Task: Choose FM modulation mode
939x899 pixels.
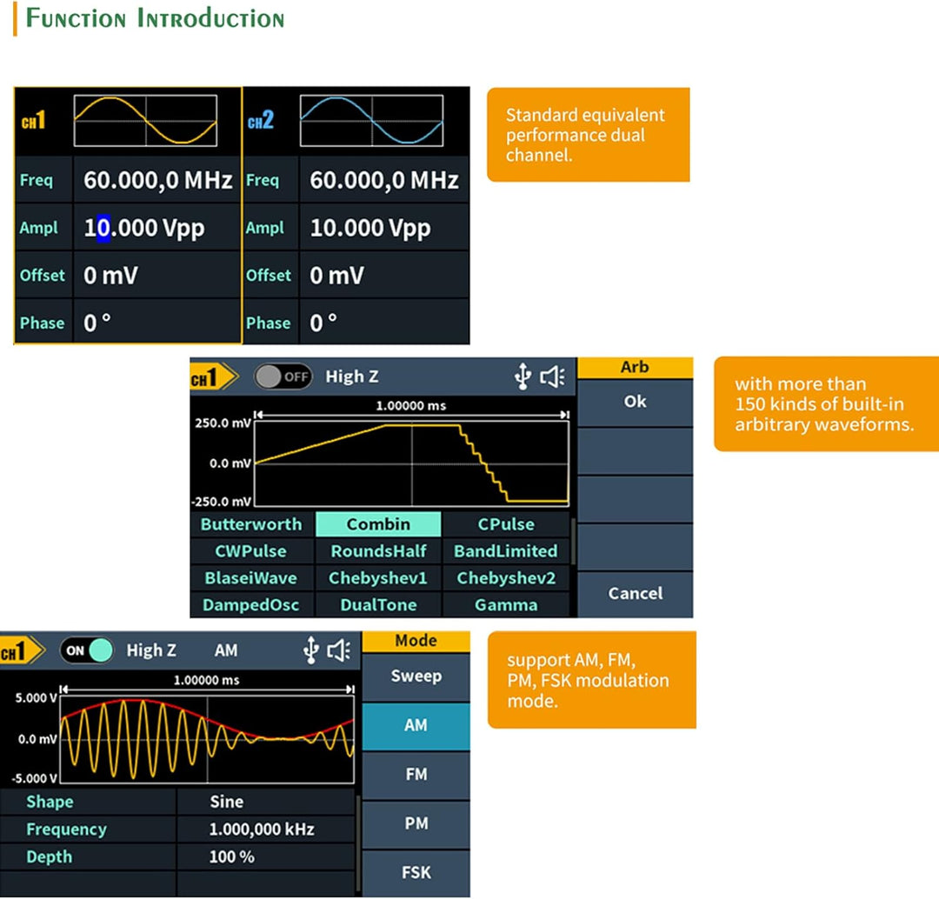Action: tap(416, 774)
